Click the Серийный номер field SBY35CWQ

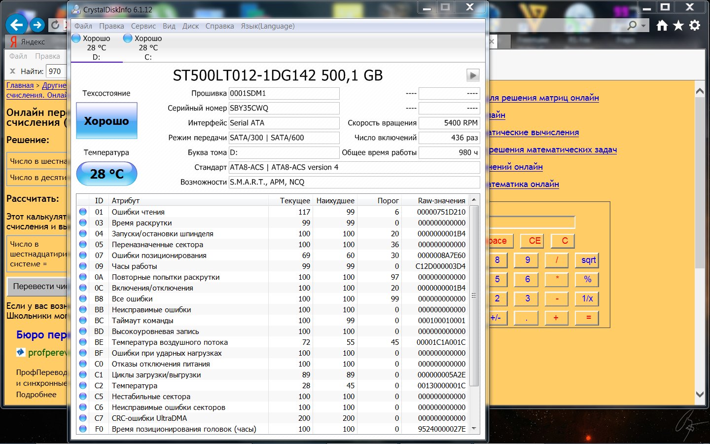[x=284, y=108]
